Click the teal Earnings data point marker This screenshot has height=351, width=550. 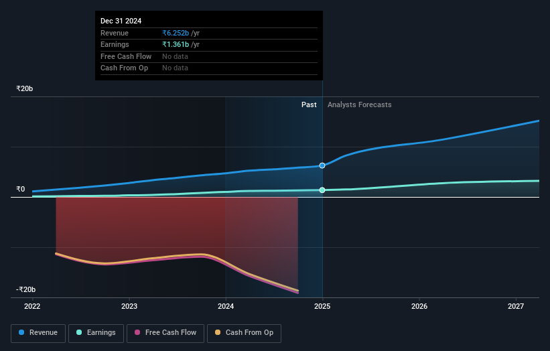322,190
